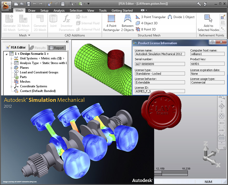Open the Autodesk Simulation application menu
The image size is (228, 185).
6,6
